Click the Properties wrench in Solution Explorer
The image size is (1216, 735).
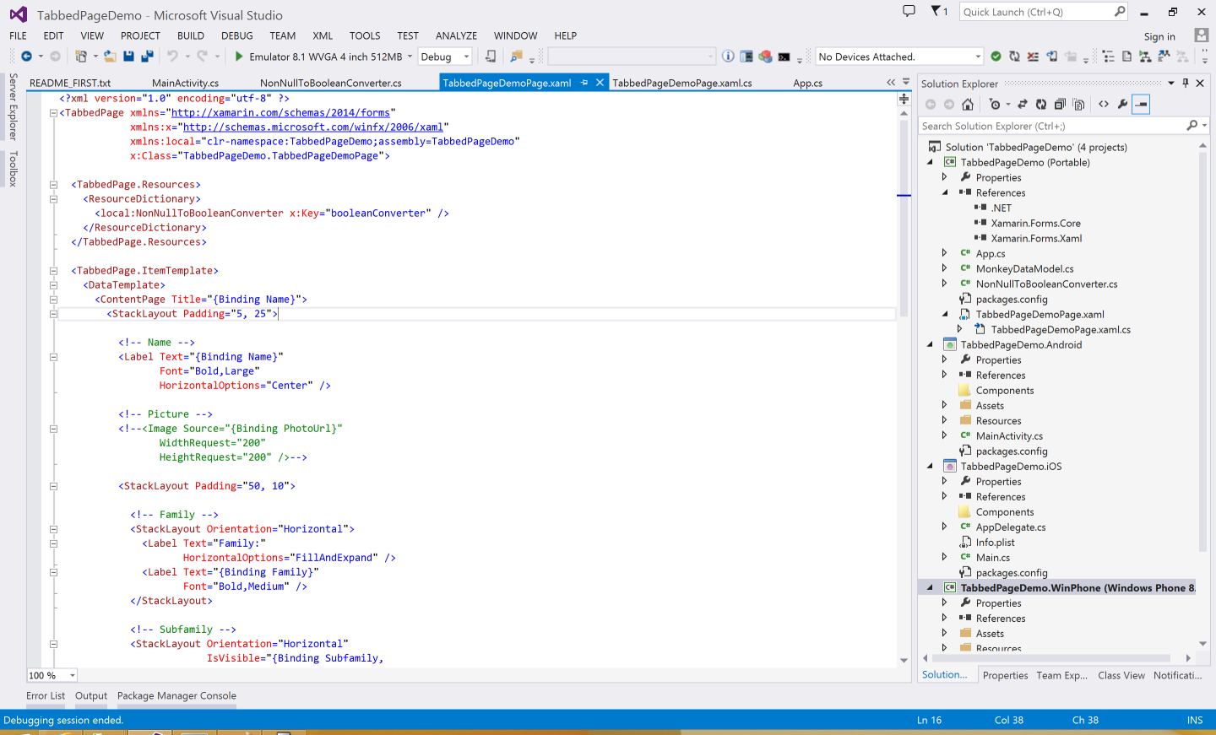point(1123,104)
